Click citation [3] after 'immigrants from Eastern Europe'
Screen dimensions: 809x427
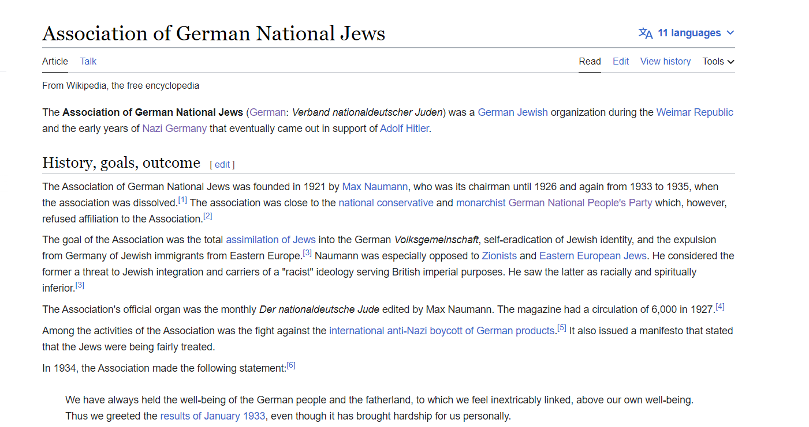click(307, 254)
